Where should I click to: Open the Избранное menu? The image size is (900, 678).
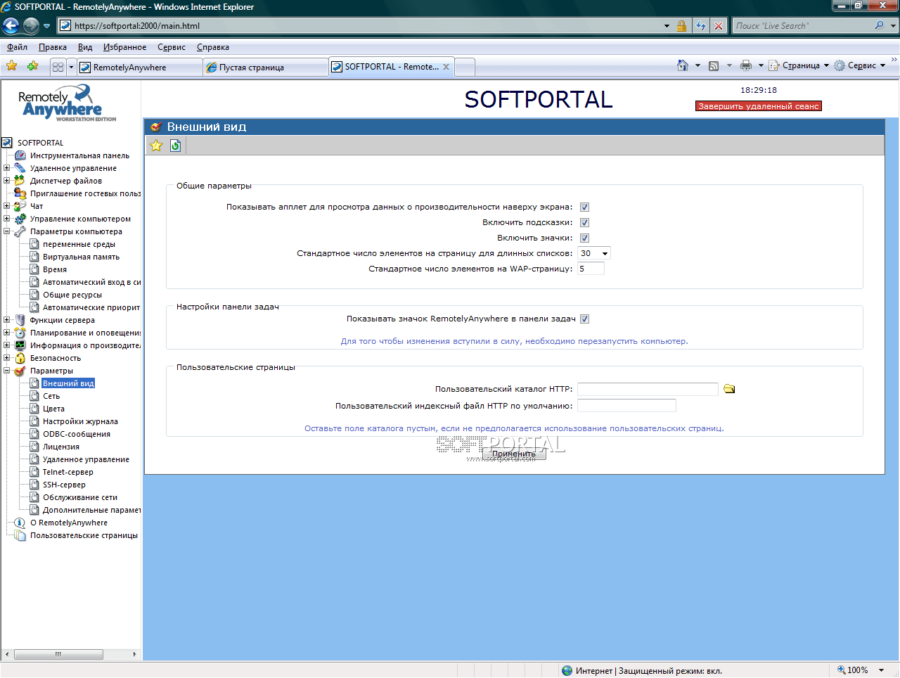[125, 47]
